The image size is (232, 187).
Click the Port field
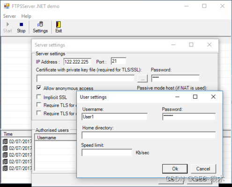click(119, 61)
